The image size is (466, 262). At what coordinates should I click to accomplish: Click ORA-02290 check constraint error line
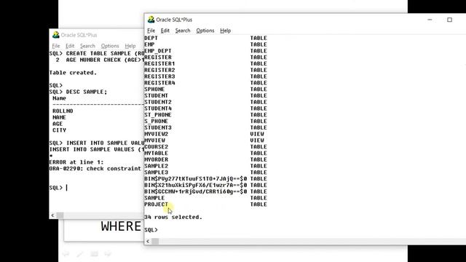coord(95,169)
